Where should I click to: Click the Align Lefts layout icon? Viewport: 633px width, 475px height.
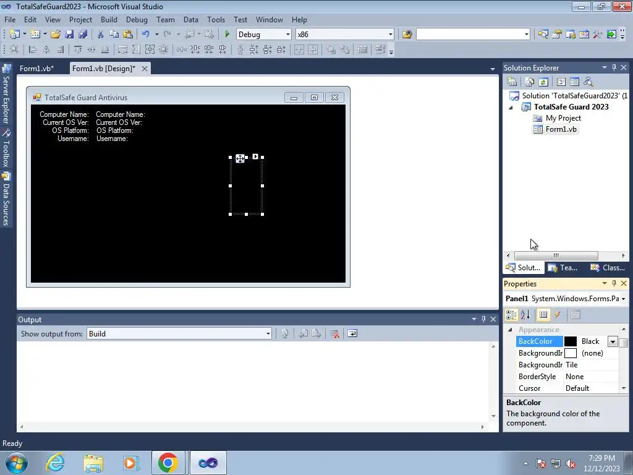click(x=33, y=49)
